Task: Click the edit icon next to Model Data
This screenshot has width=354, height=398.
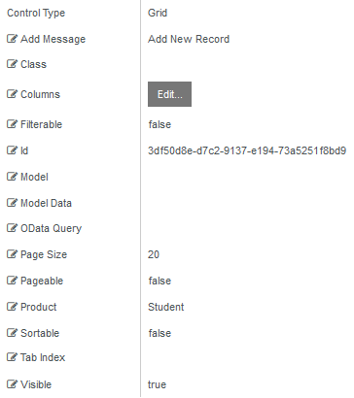Action: point(12,203)
